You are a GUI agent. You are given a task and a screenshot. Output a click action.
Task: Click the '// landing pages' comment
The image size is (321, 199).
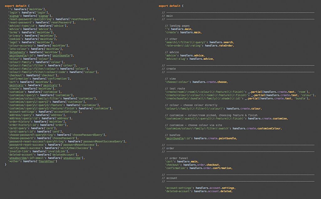click(177, 26)
